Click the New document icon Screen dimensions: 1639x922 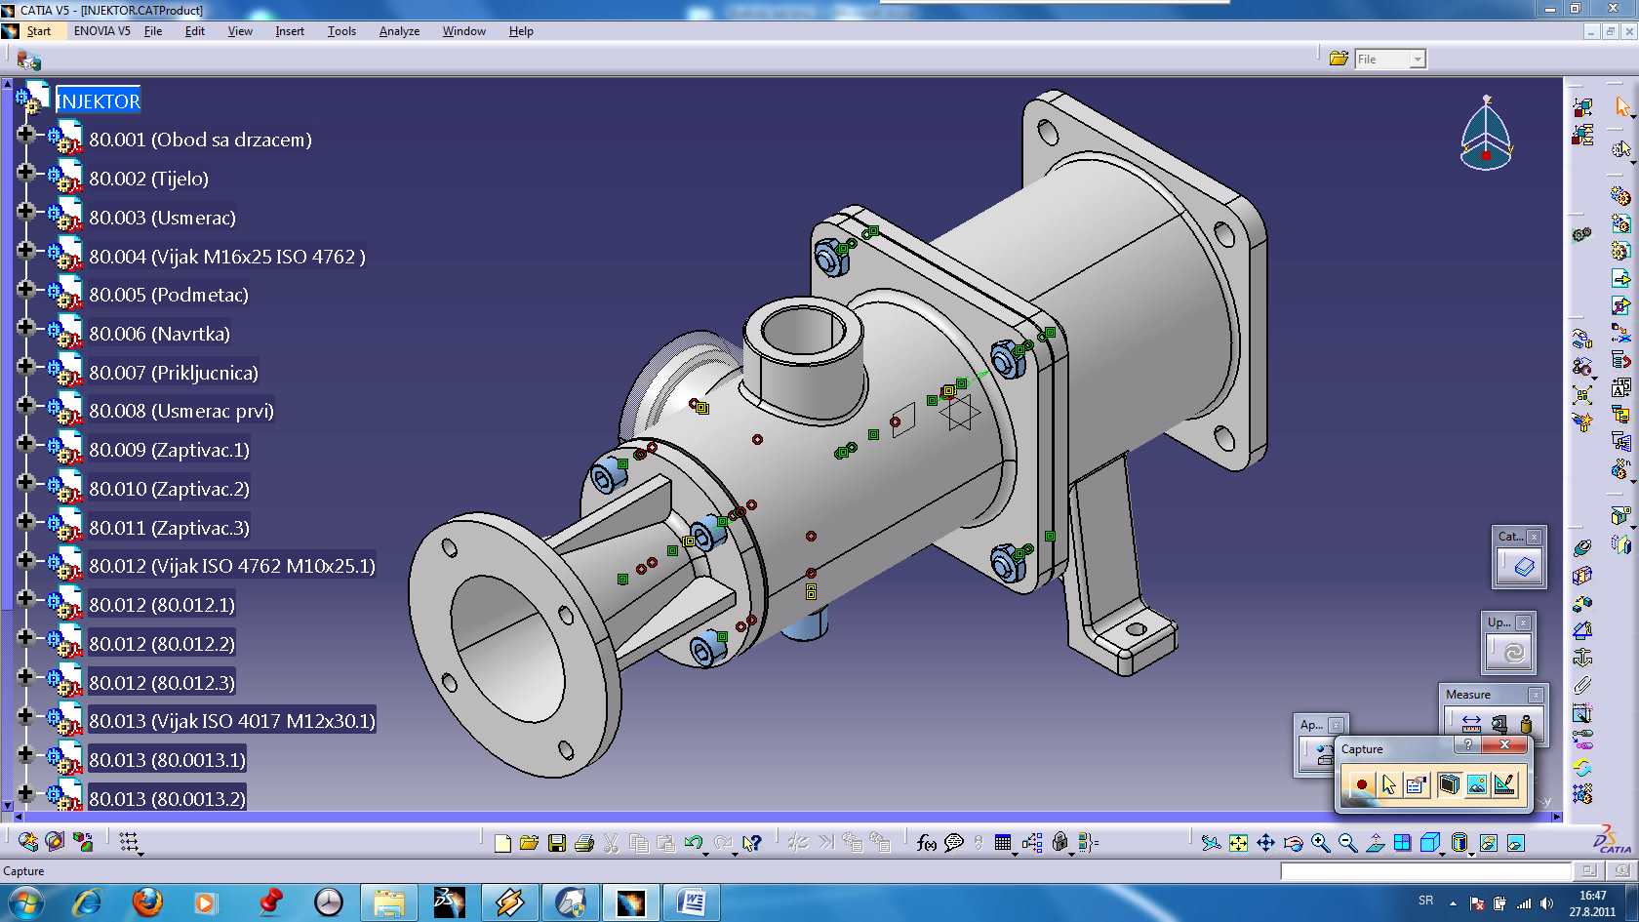point(502,843)
